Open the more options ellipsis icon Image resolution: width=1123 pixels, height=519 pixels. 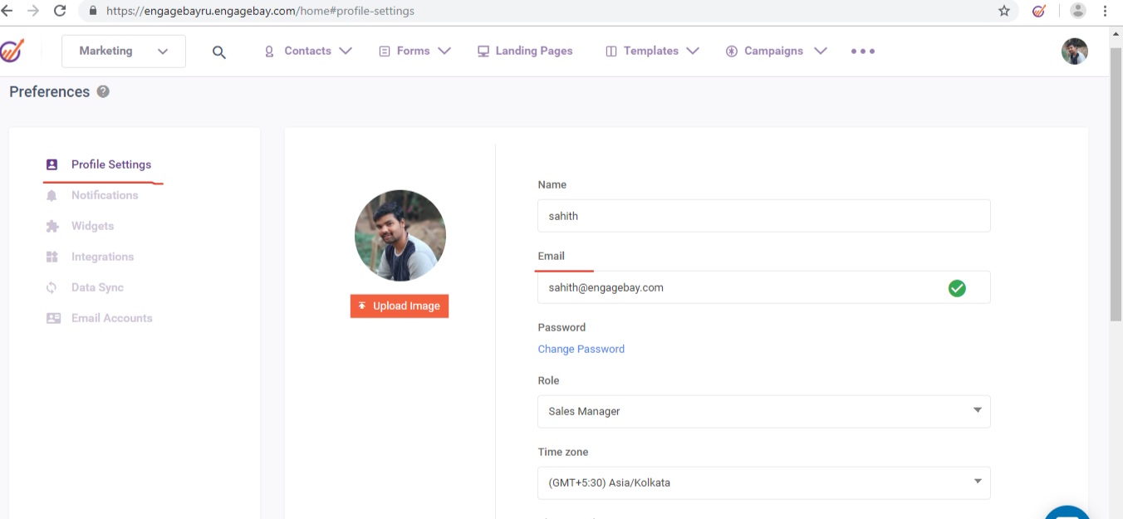862,51
